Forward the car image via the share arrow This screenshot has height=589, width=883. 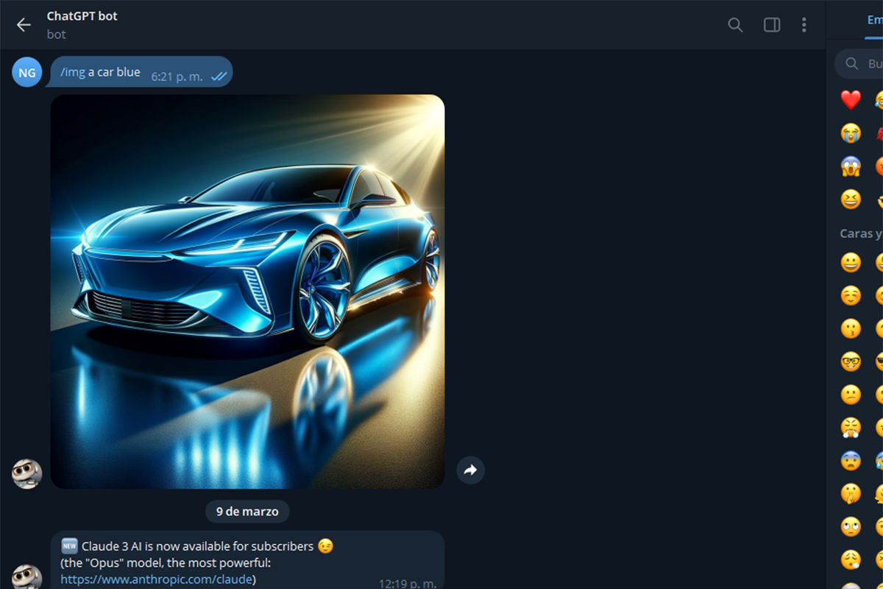pos(470,470)
